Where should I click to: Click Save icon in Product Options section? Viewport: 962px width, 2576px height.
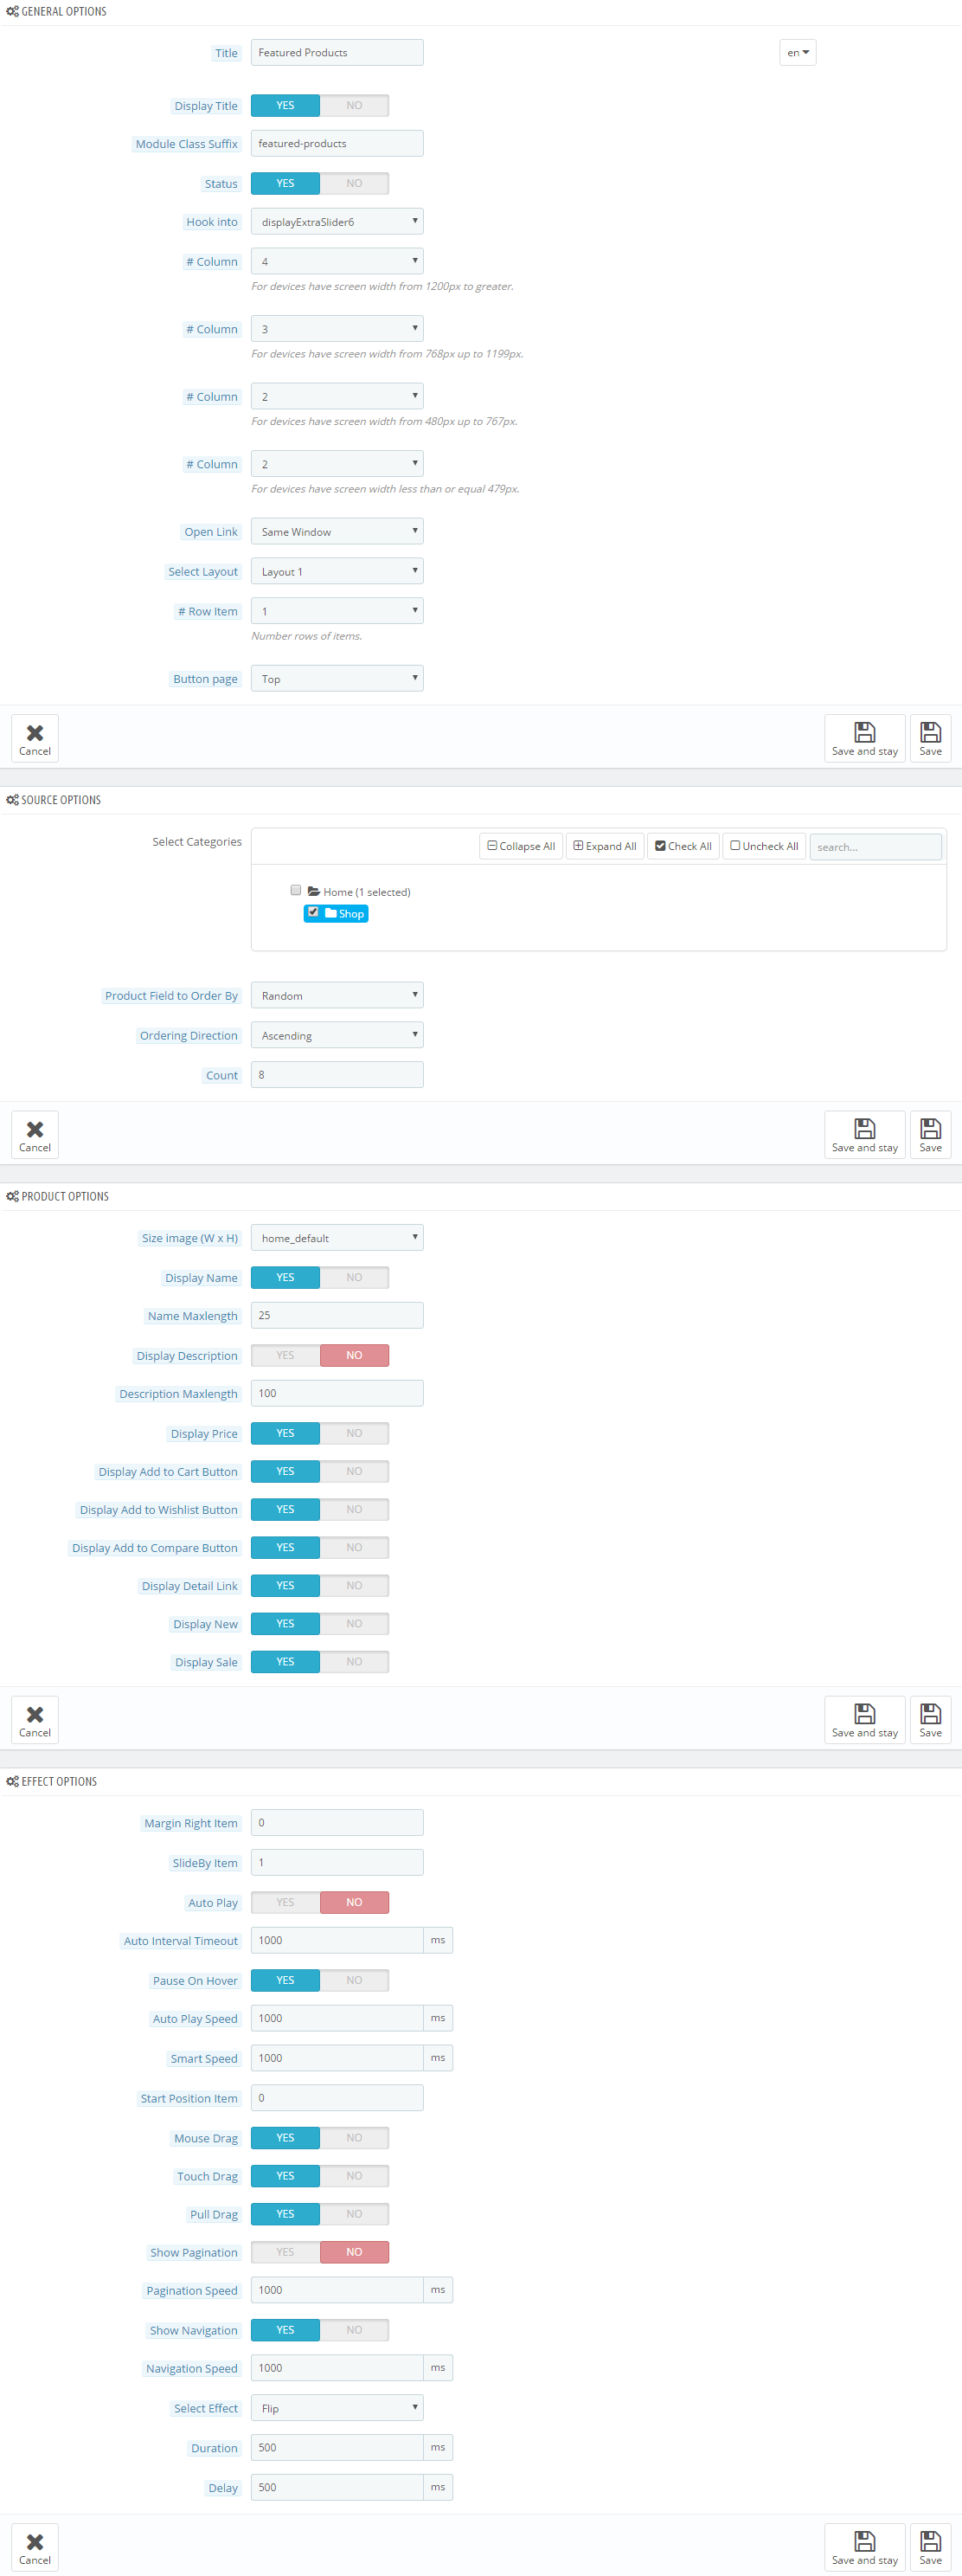930,1719
